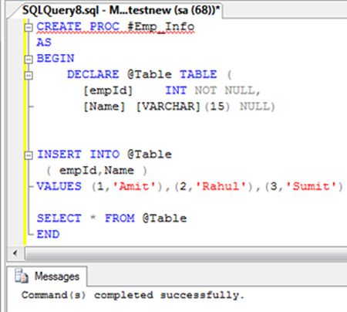The height and width of the screenshot is (312, 347).
Task: Click the editor horizontal scrollbar track
Action: coord(186,253)
